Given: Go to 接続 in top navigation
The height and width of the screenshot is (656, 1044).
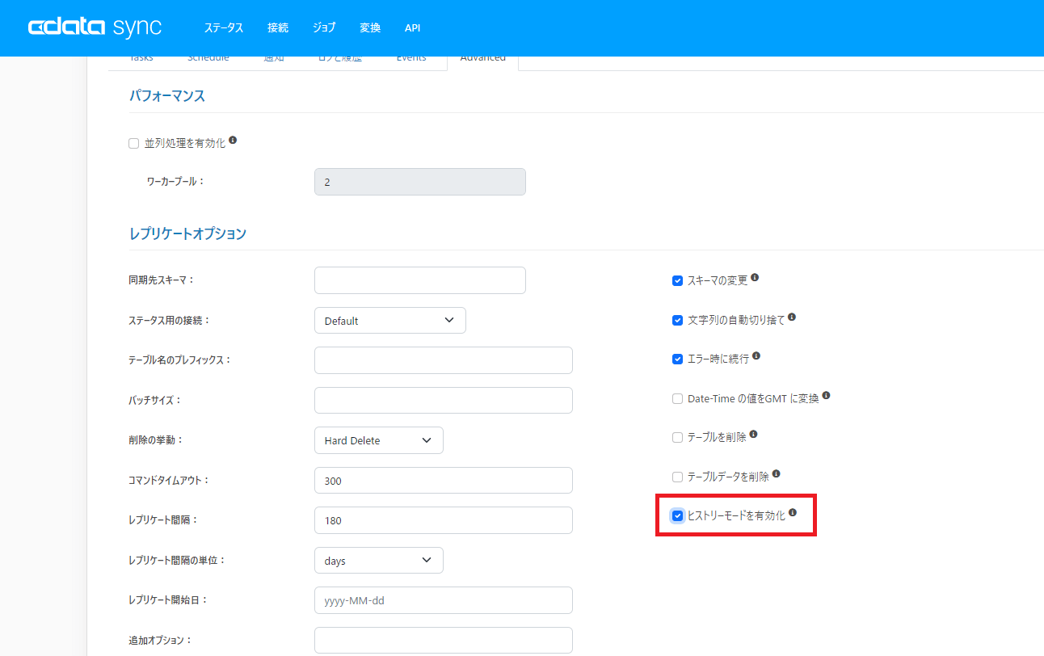Looking at the screenshot, I should 278,27.
